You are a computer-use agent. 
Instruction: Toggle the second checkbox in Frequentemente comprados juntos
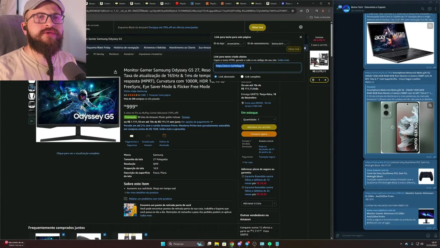[104, 235]
